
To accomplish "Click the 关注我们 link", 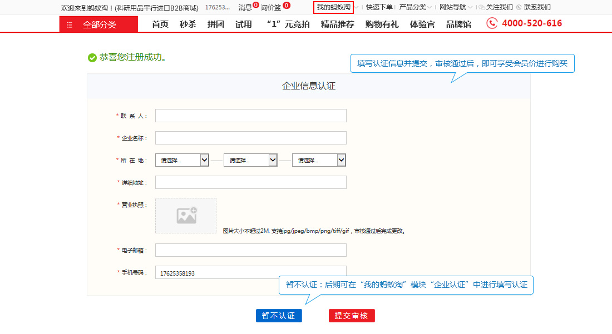I will pyautogui.click(x=500, y=7).
